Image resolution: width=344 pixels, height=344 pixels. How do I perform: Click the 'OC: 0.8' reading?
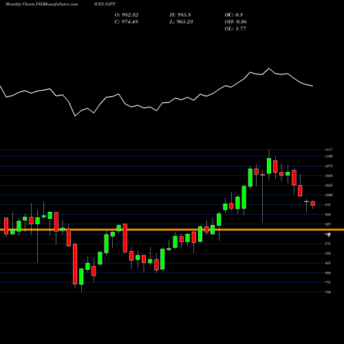coord(233,15)
